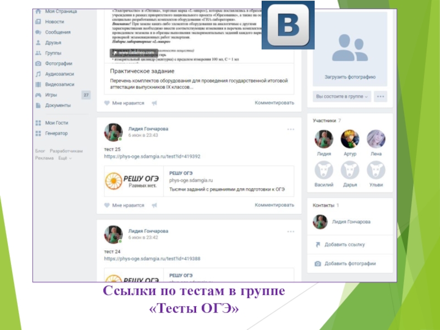Open member Лидия avatar in Участники
Screen dimensions: 440x330
(324, 139)
